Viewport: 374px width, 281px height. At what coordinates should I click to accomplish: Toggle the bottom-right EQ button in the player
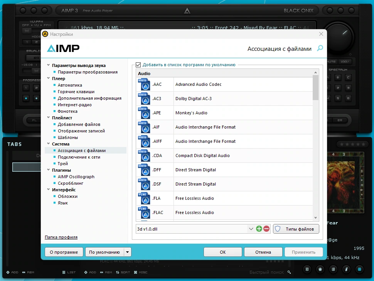[x=340, y=120]
